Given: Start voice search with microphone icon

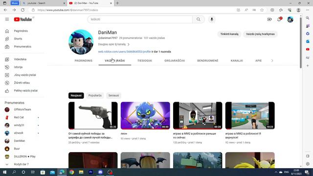Looking at the screenshot, I should (x=212, y=20).
